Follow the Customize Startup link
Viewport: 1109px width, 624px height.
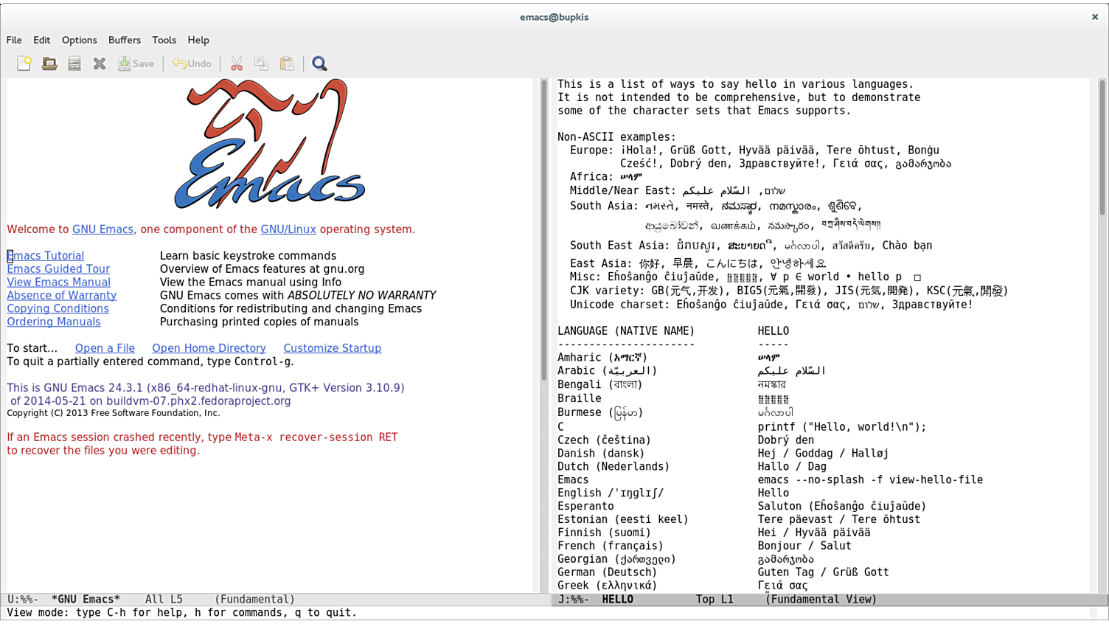click(332, 348)
